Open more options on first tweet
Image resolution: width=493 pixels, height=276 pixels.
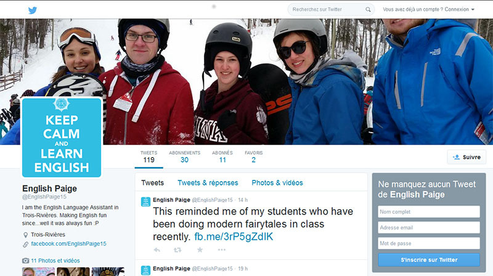tap(222, 250)
